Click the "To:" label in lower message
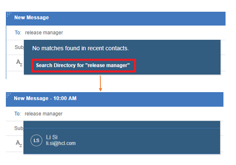The height and width of the screenshot is (165, 236). 18,114
